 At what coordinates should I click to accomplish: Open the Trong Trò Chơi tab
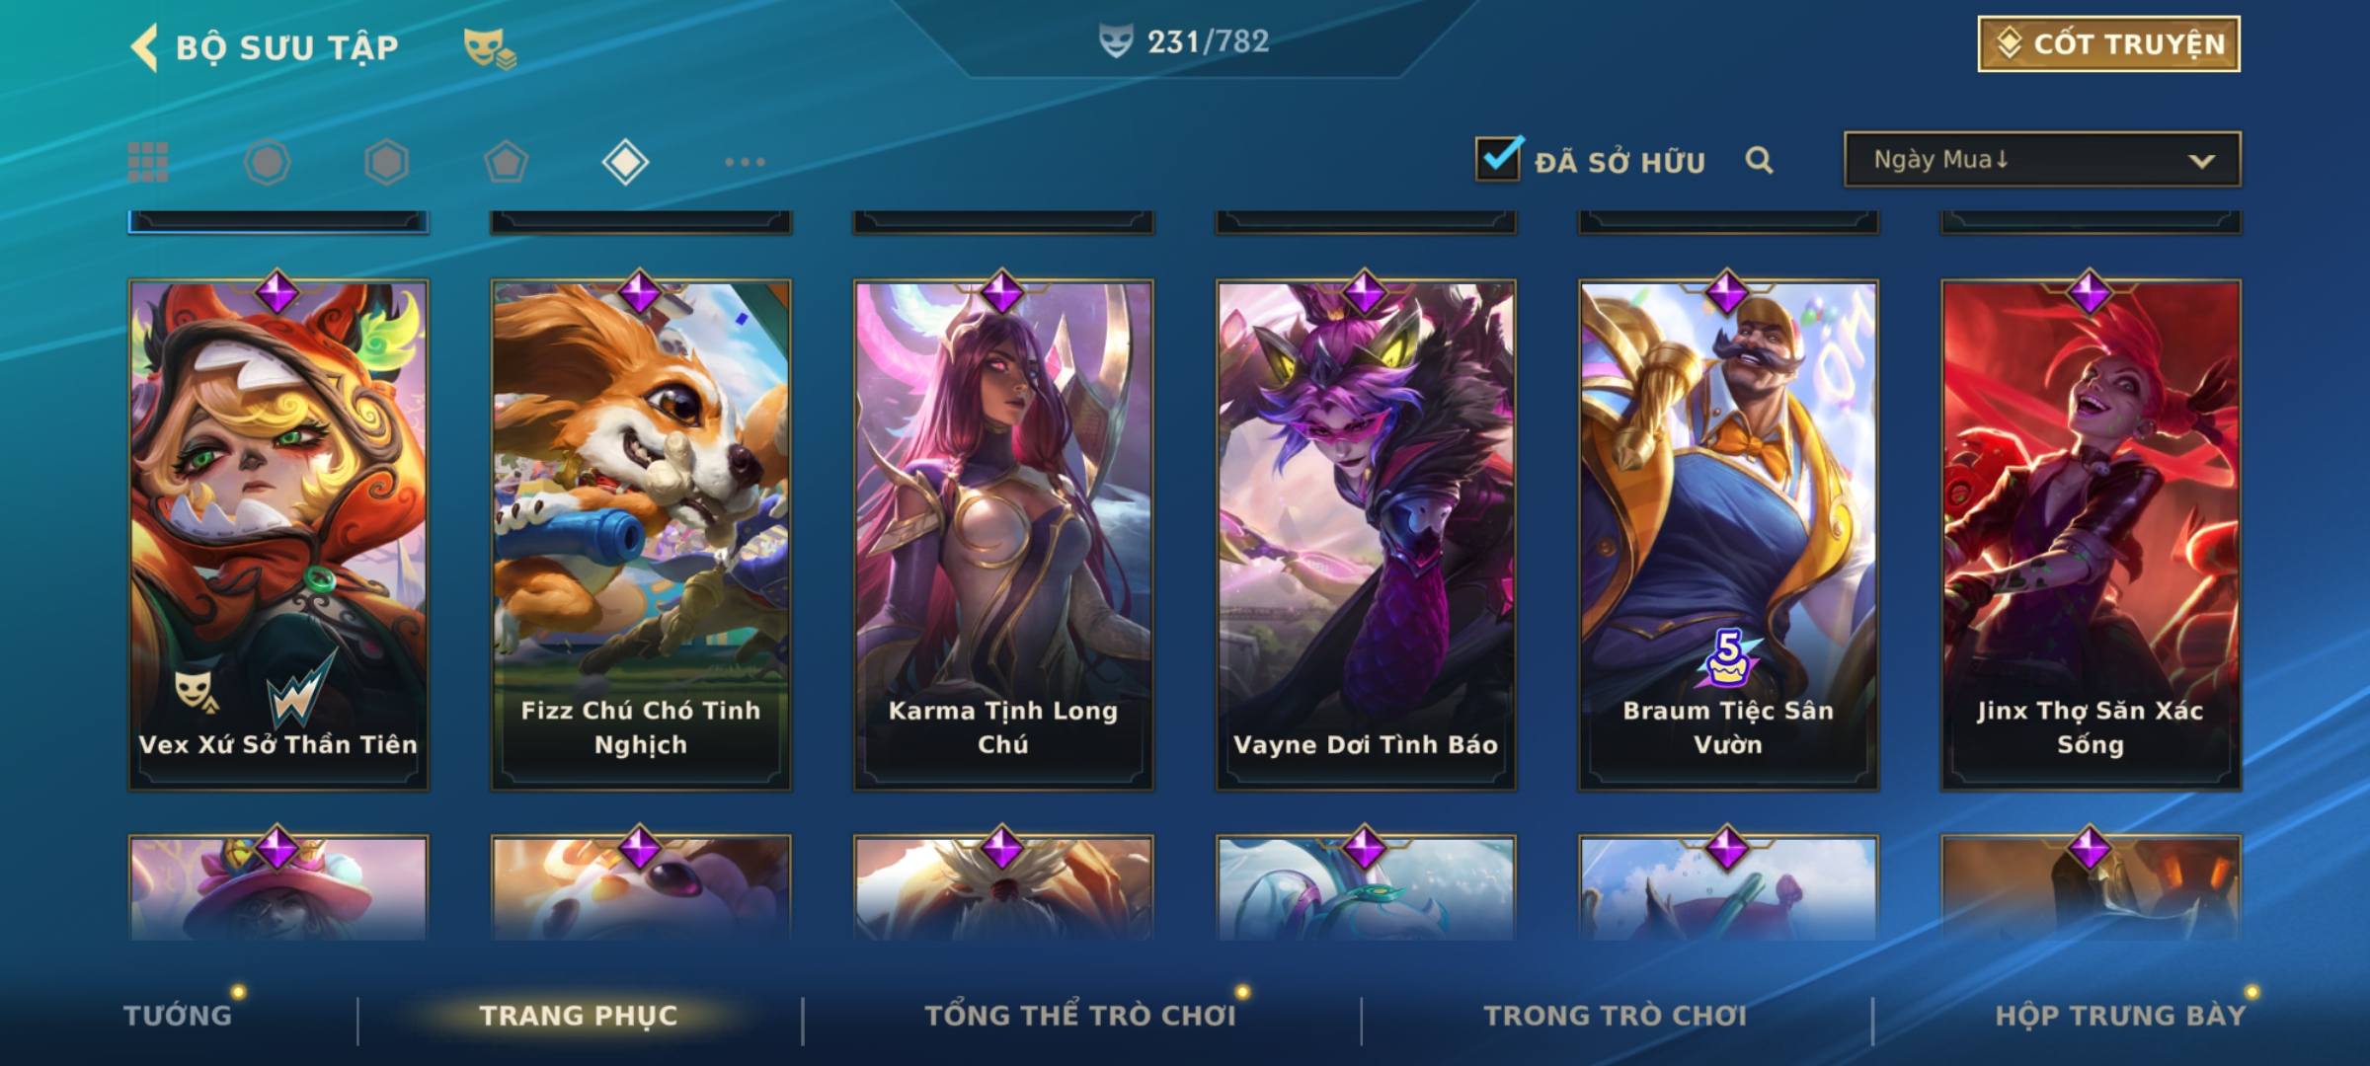coord(1616,1016)
